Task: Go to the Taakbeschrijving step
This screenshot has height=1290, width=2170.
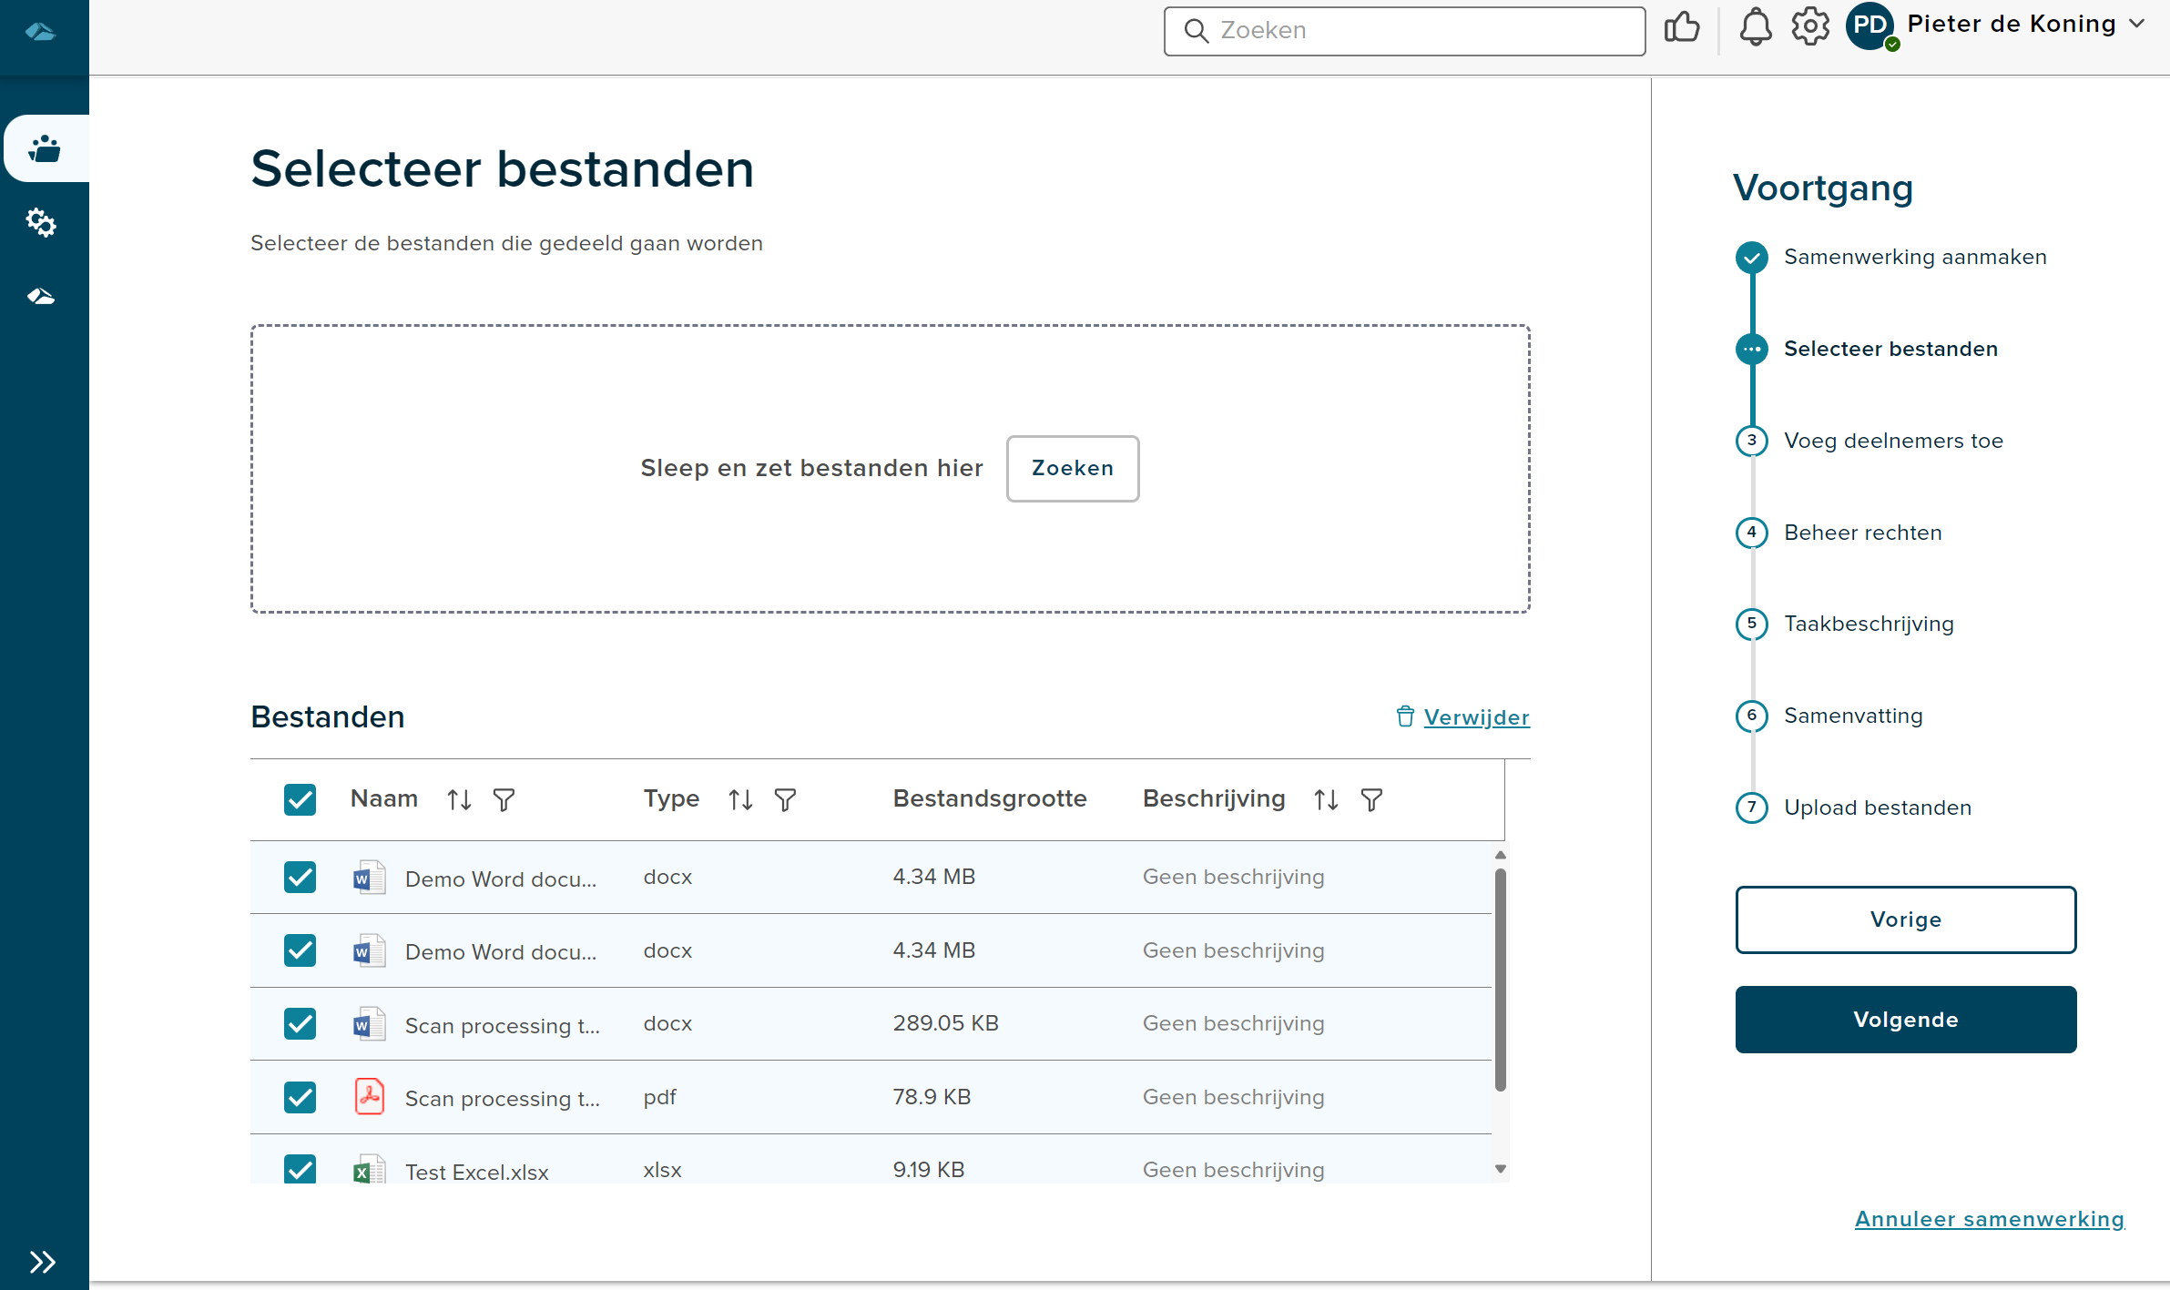Action: click(1869, 624)
